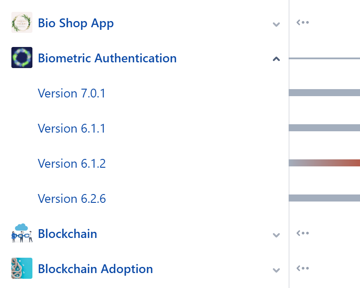Open the Biometric Authentication project link

point(107,58)
